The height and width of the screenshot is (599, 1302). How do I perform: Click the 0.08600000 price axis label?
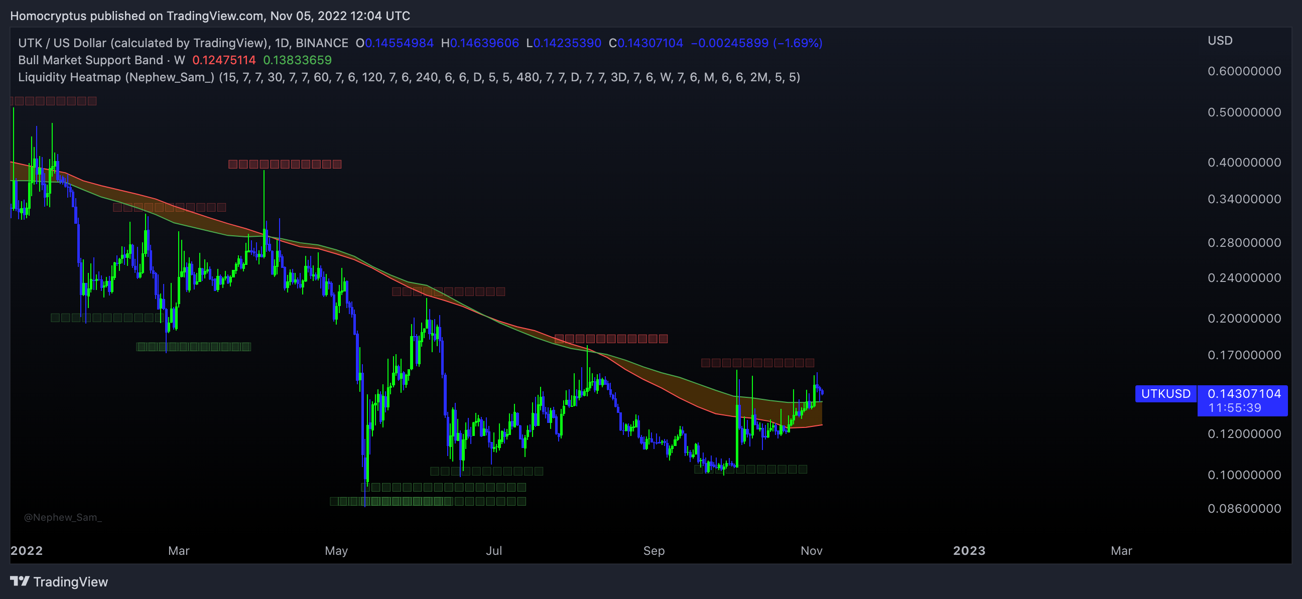tap(1244, 509)
